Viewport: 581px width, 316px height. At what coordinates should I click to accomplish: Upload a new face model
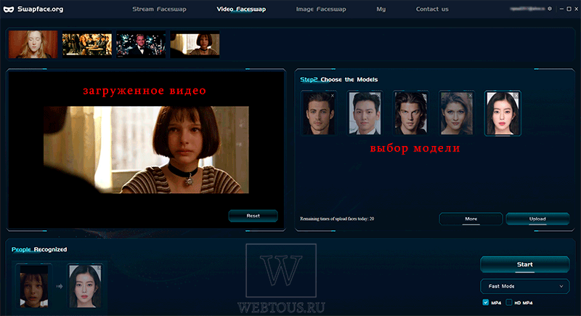click(537, 219)
